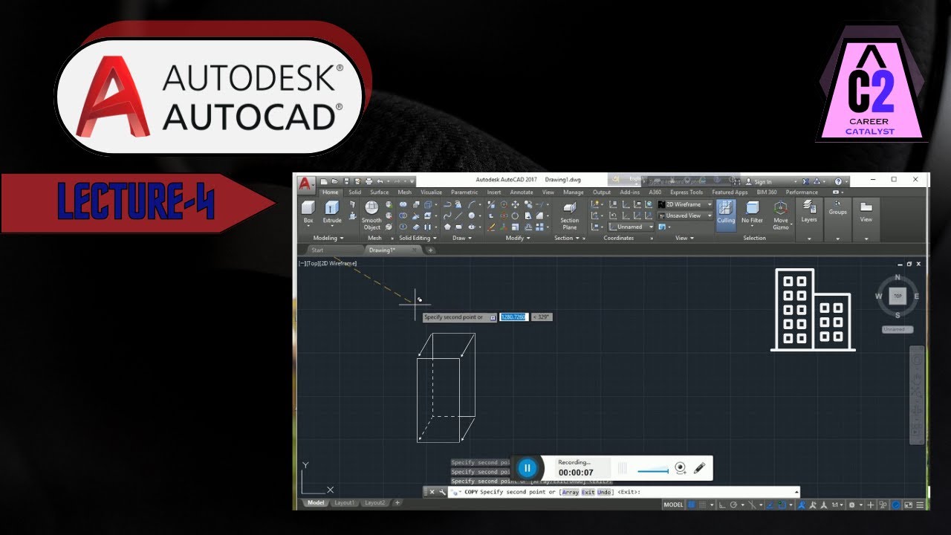This screenshot has width=951, height=535.
Task: Expand the Section panel dropdown
Action: pos(568,239)
